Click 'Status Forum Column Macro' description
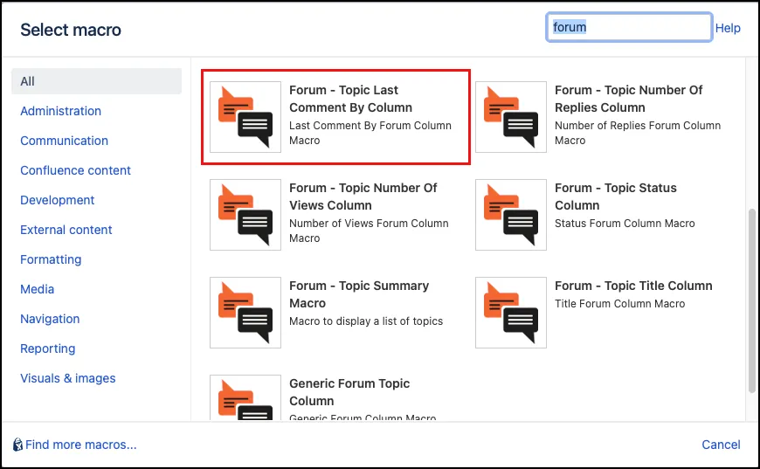The width and height of the screenshot is (760, 469). [x=625, y=224]
